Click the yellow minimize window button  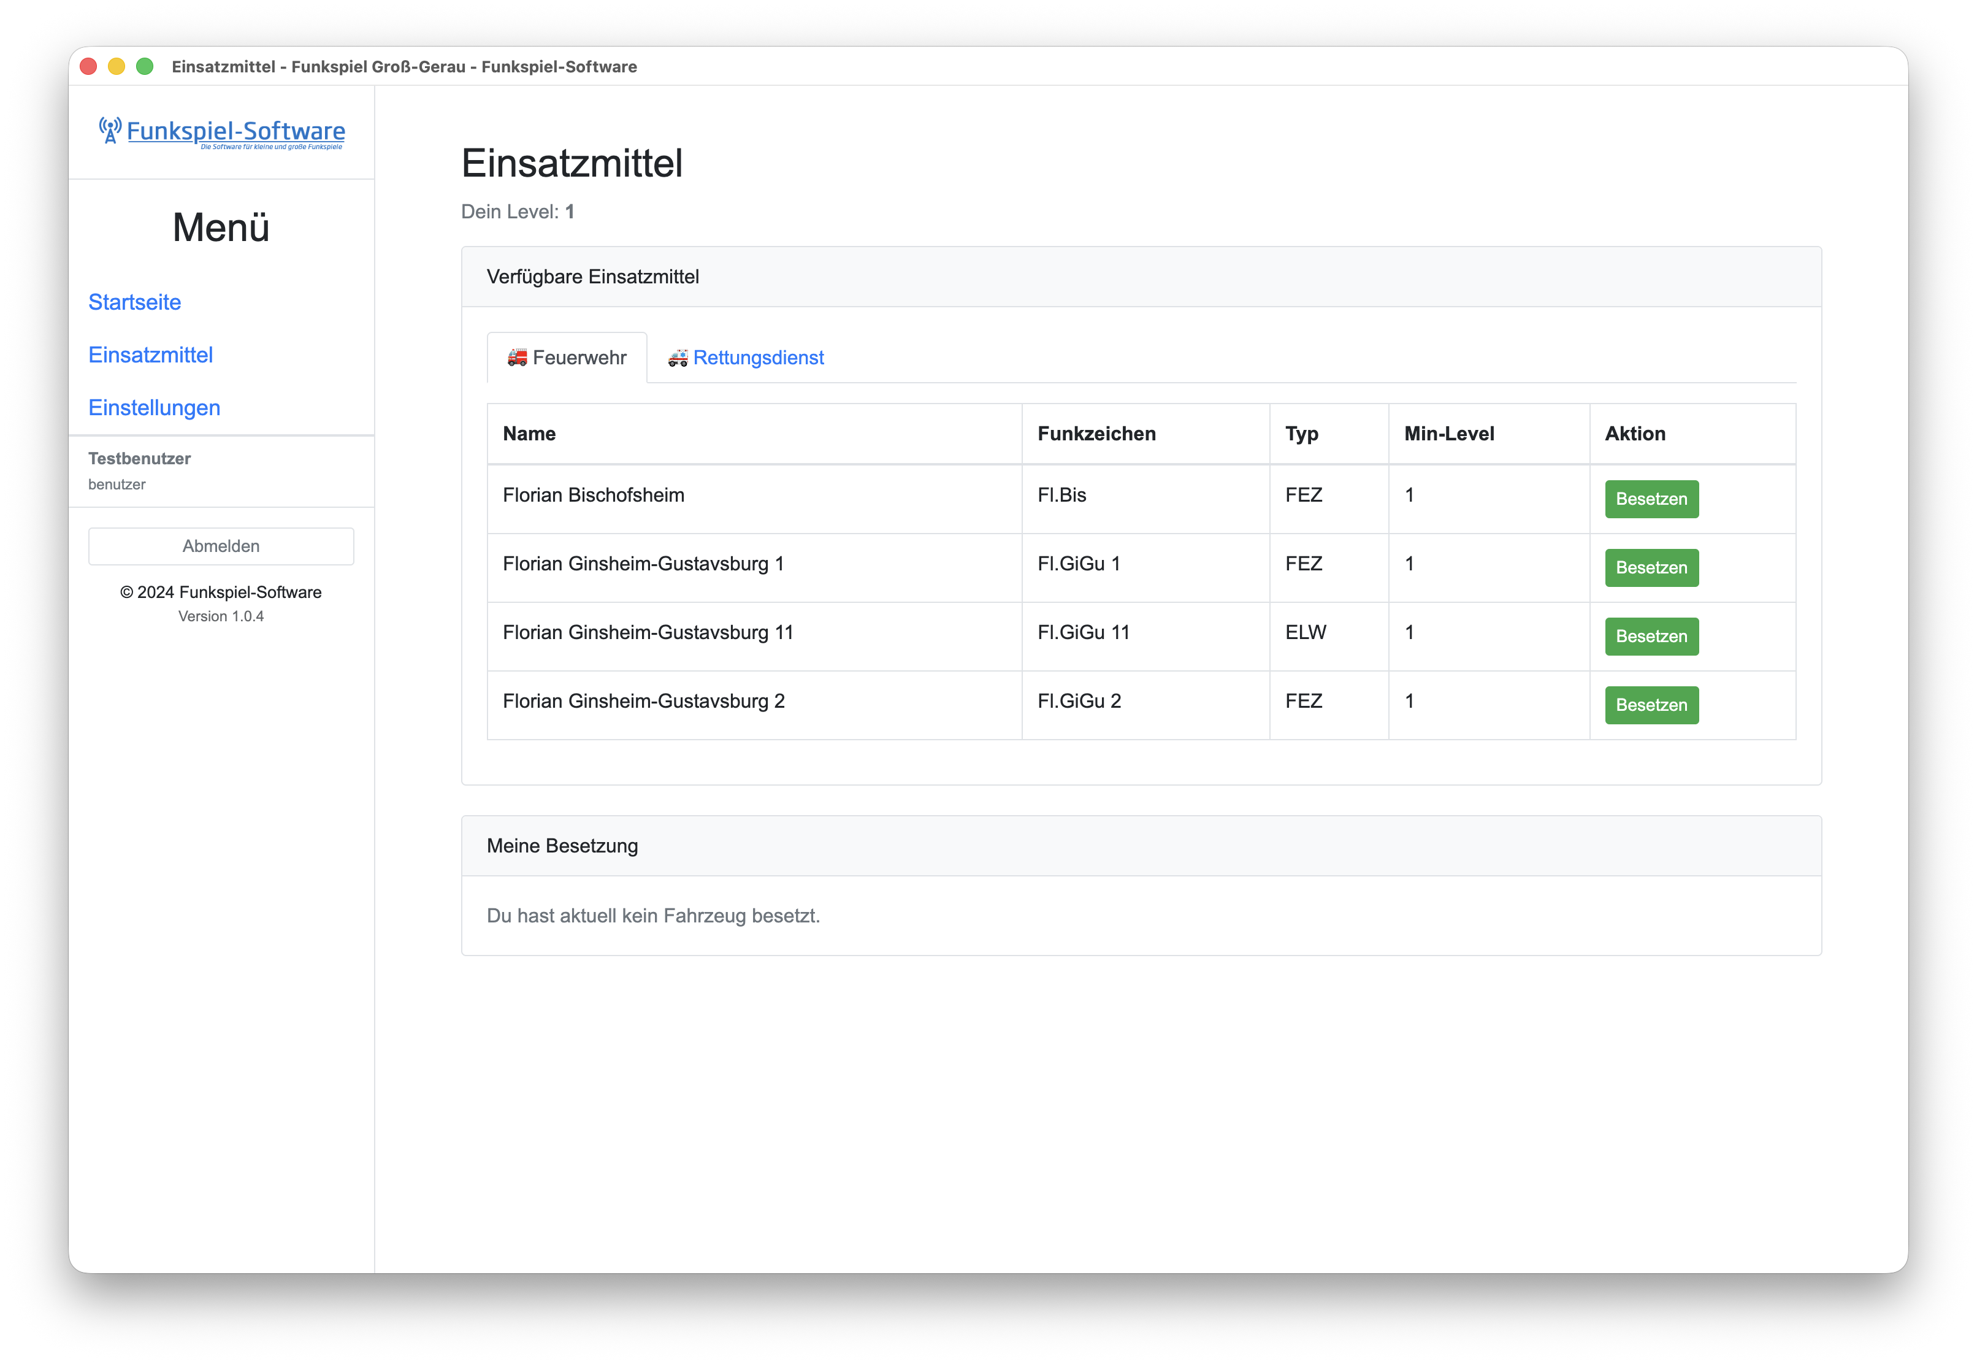116,67
